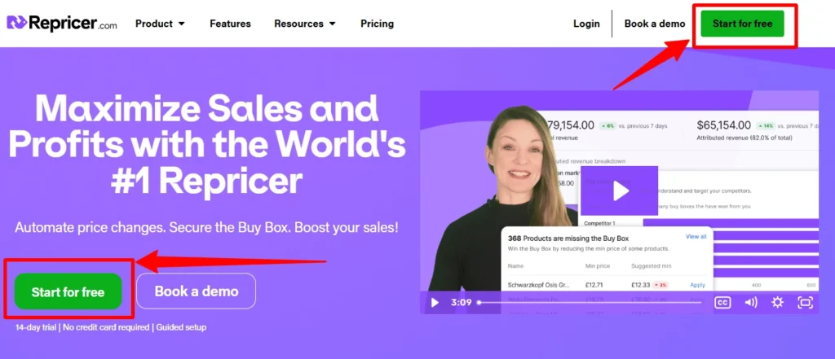The height and width of the screenshot is (359, 835).
Task: Open video settings gear icon
Action: point(777,303)
